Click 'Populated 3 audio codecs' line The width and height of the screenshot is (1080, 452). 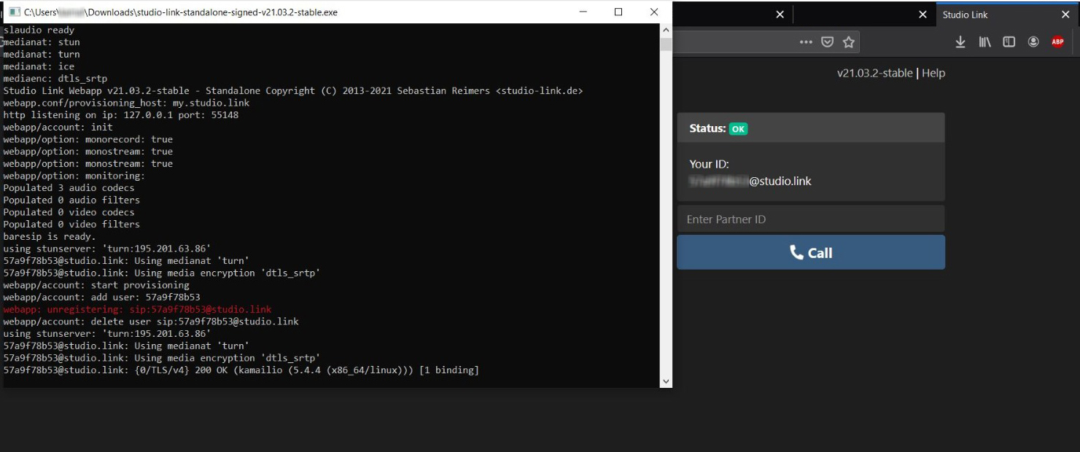point(69,188)
